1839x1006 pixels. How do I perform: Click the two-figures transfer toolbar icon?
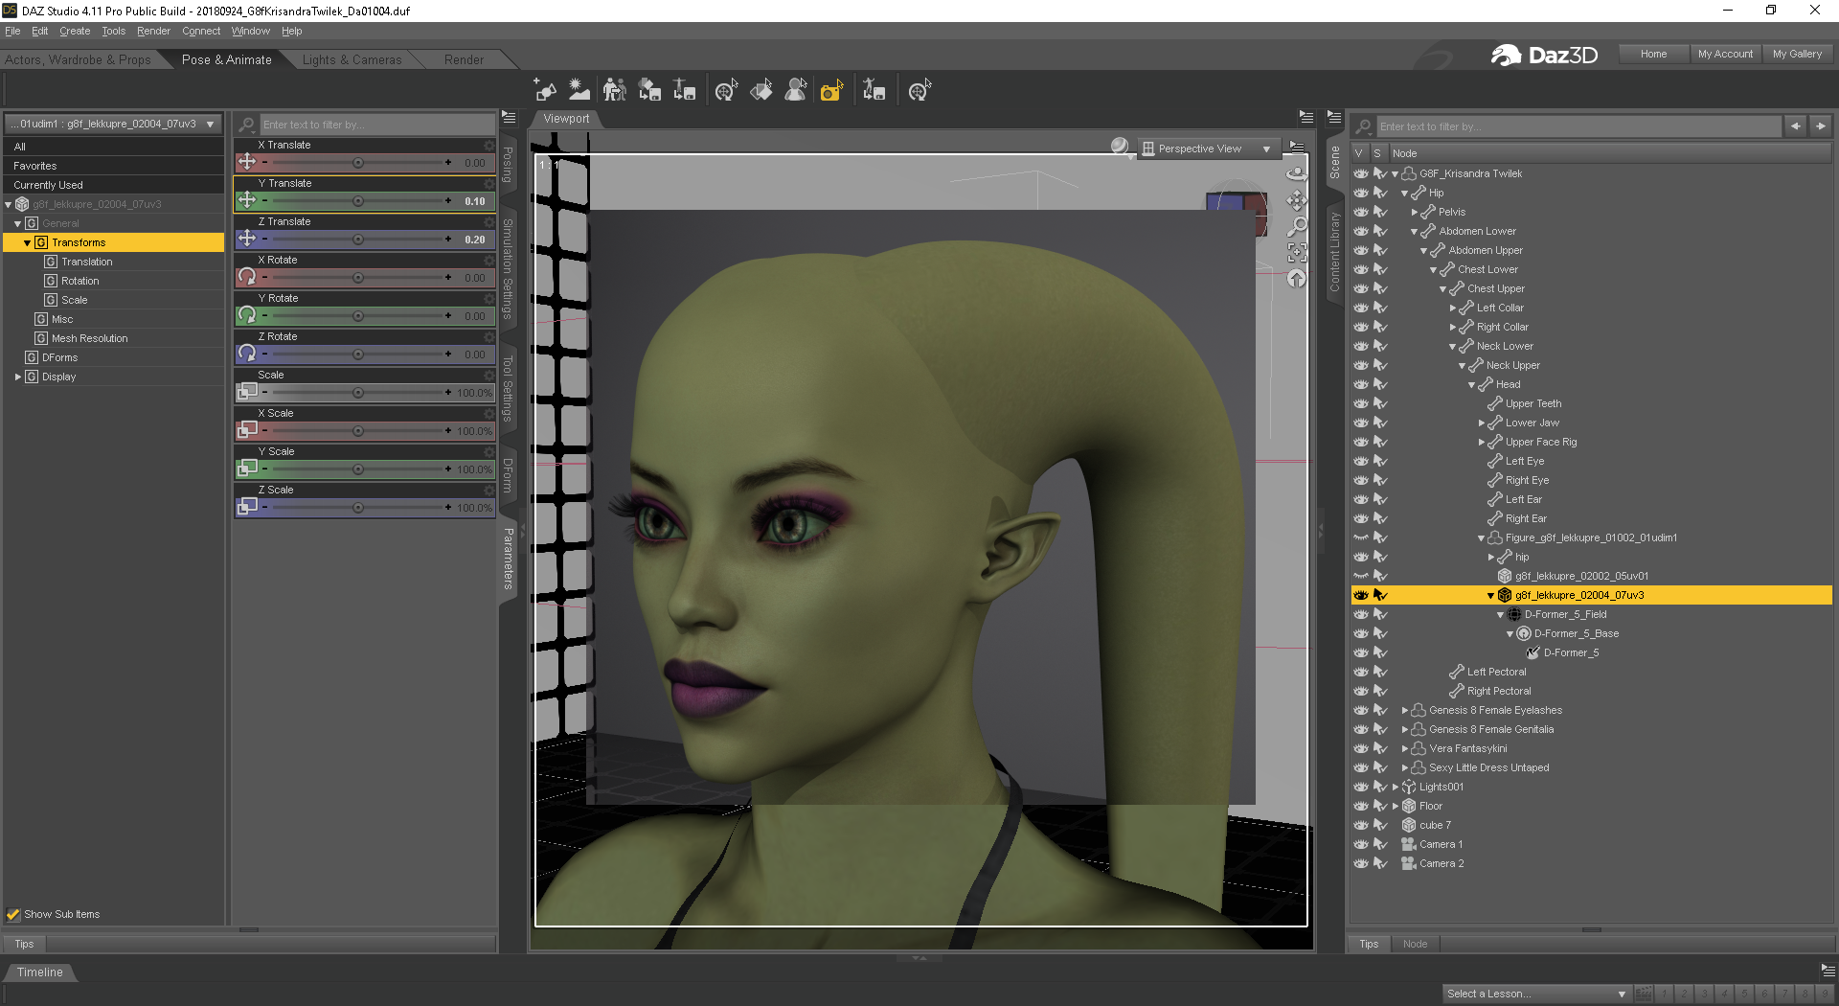(615, 90)
